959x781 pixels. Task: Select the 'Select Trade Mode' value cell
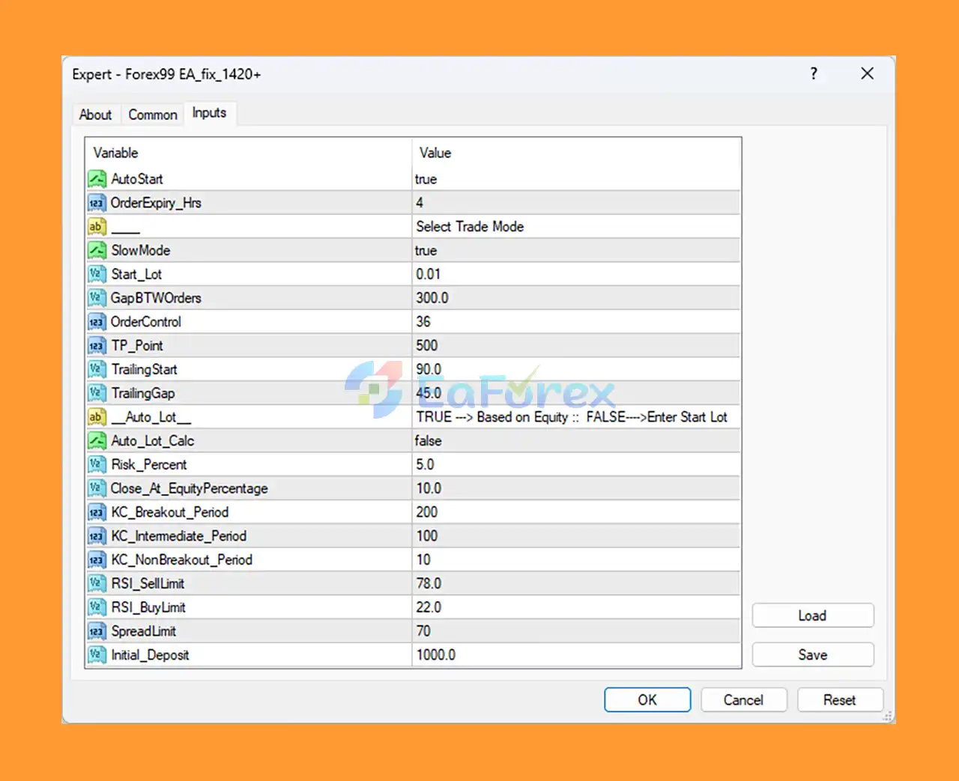click(x=576, y=226)
